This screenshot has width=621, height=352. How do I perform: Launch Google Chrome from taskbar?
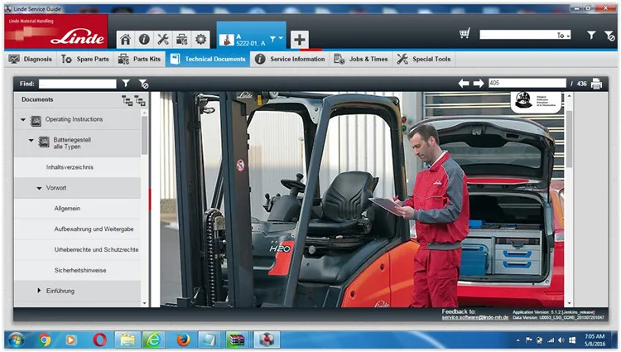(45, 340)
